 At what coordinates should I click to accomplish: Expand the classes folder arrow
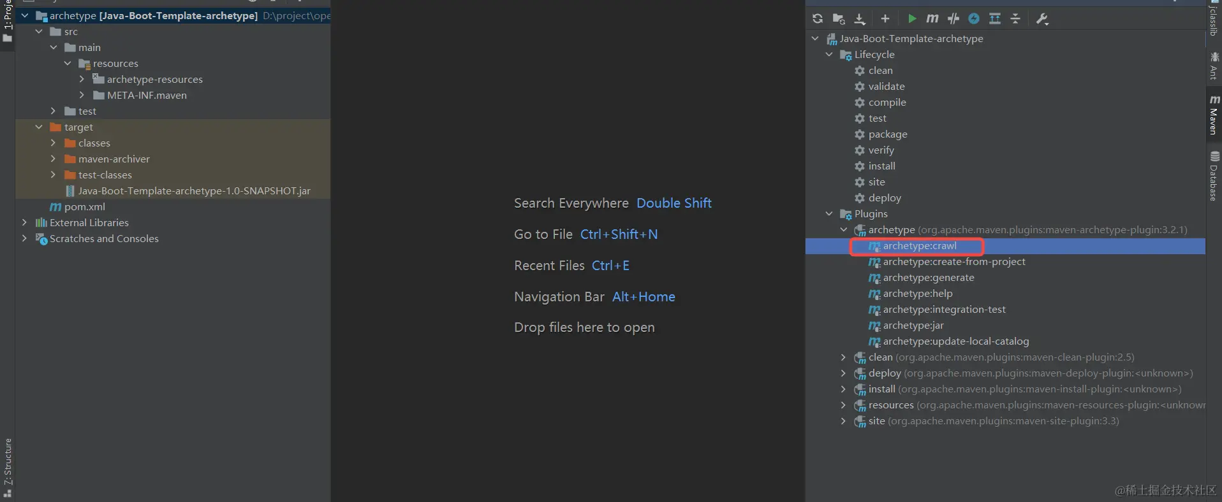pyautogui.click(x=53, y=143)
